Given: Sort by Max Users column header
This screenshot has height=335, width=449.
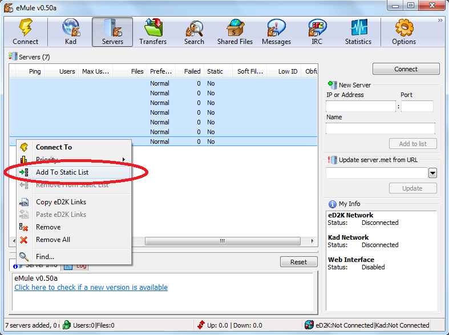Looking at the screenshot, I should click(96, 71).
